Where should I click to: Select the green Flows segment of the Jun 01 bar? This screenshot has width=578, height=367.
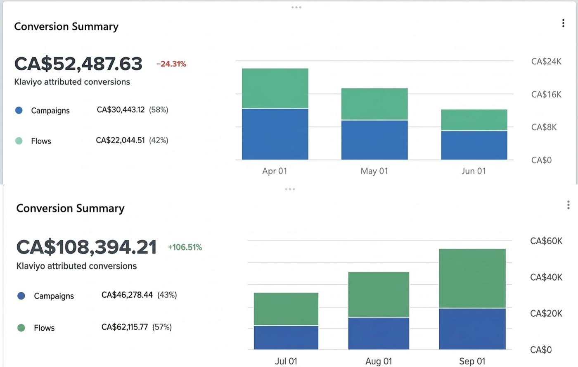(x=474, y=120)
